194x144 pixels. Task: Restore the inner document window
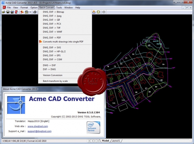187,8
